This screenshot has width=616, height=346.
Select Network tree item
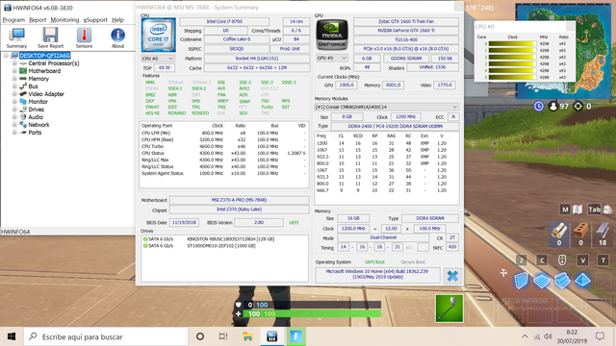click(x=38, y=125)
